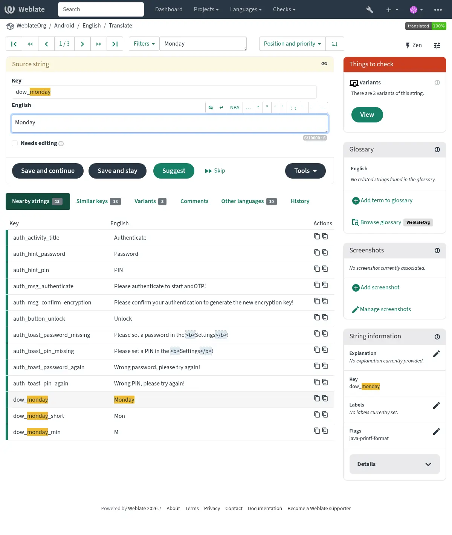
Task: Switch to Variants tab
Action: (150, 202)
